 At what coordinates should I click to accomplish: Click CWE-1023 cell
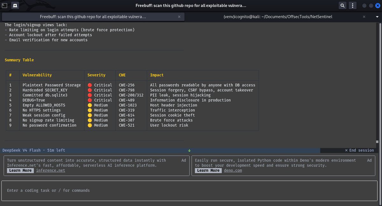point(128,105)
